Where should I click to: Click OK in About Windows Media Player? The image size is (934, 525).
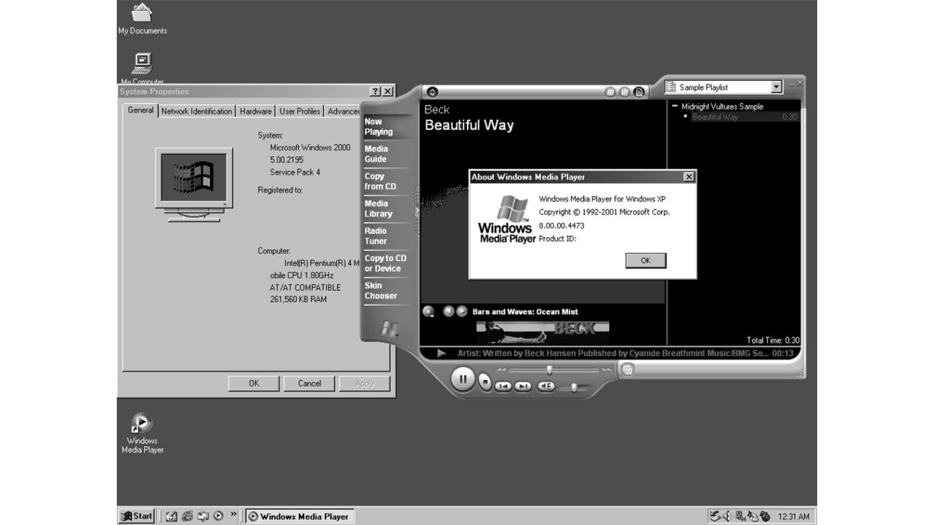click(646, 260)
